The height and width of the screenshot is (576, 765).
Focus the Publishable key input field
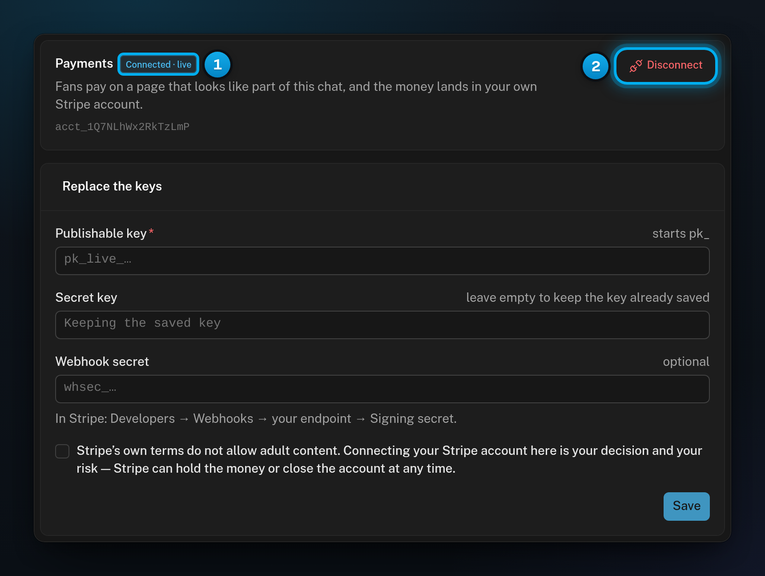[x=382, y=261]
